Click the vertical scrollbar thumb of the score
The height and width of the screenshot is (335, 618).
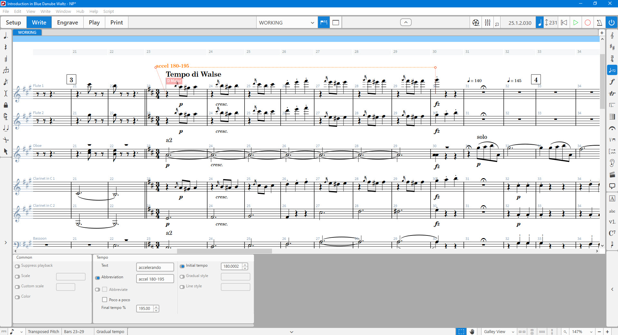(x=602, y=81)
